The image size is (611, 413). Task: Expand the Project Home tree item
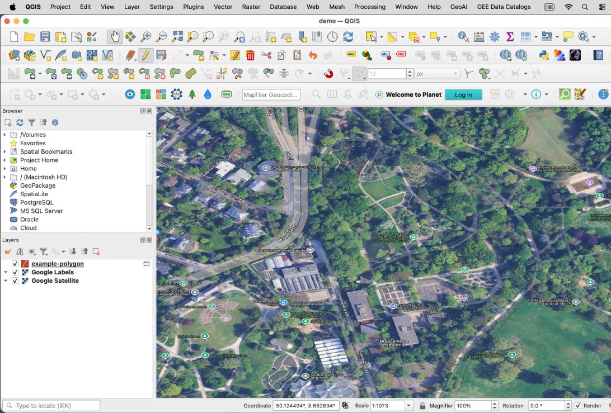4,160
